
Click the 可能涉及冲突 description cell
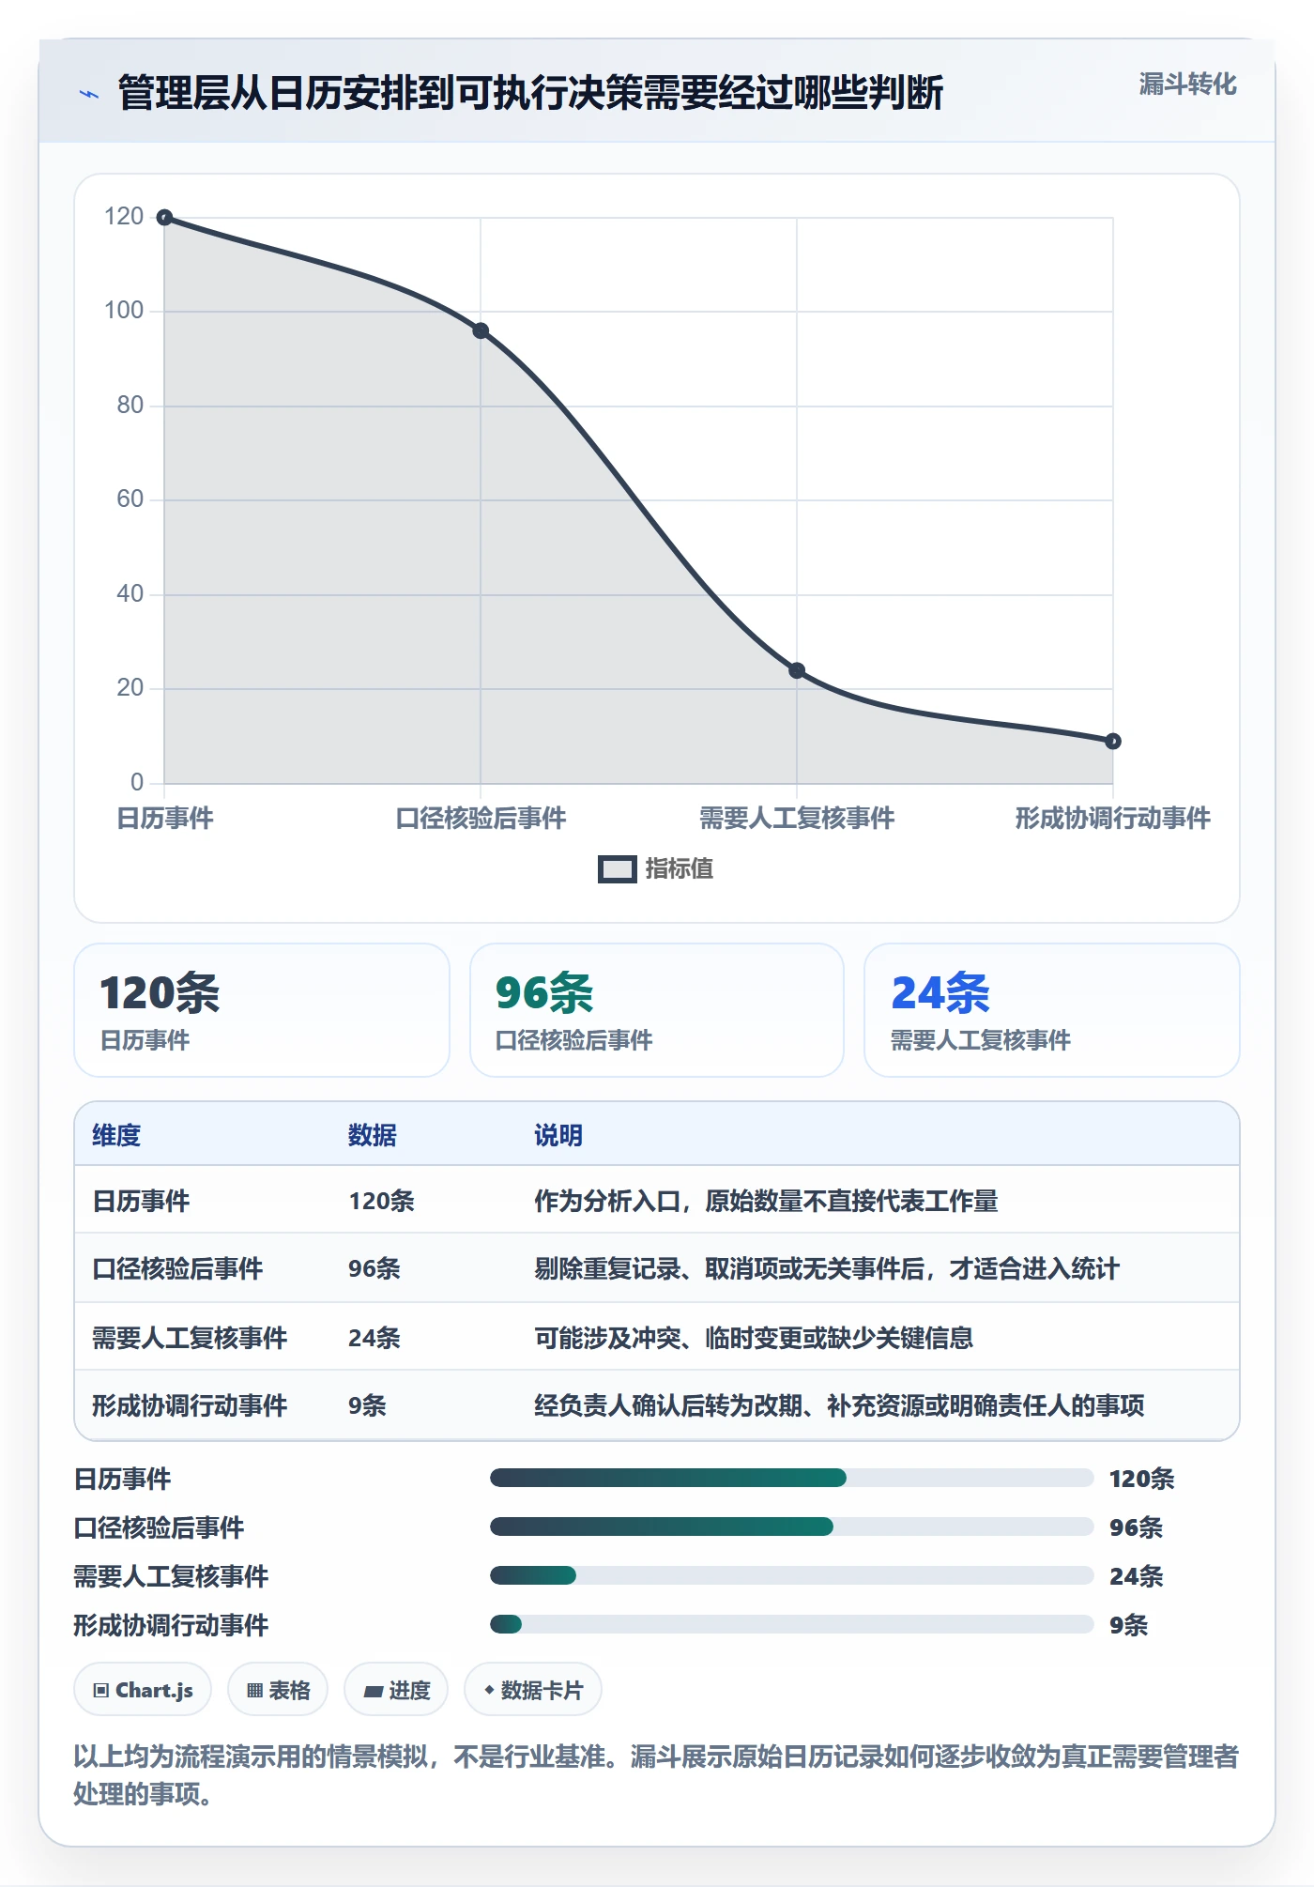coord(754,1338)
